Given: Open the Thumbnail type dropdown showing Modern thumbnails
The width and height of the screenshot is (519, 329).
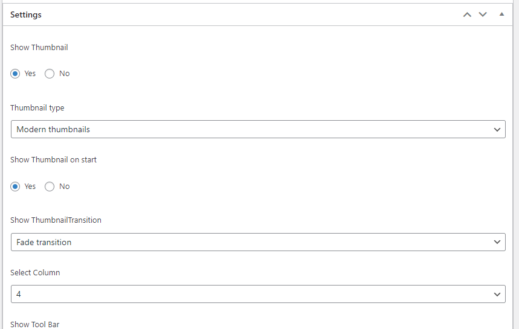Looking at the screenshot, I should coord(254,129).
